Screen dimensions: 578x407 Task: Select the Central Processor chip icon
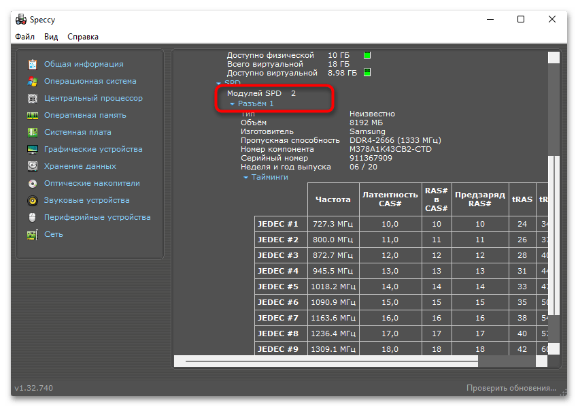tap(33, 99)
